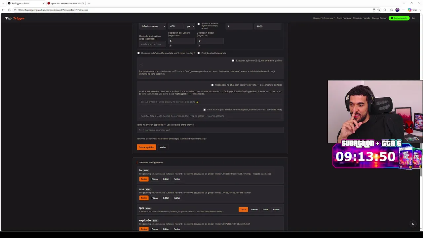
Task: Delete the '!pix' trigger
Action: coord(276,210)
